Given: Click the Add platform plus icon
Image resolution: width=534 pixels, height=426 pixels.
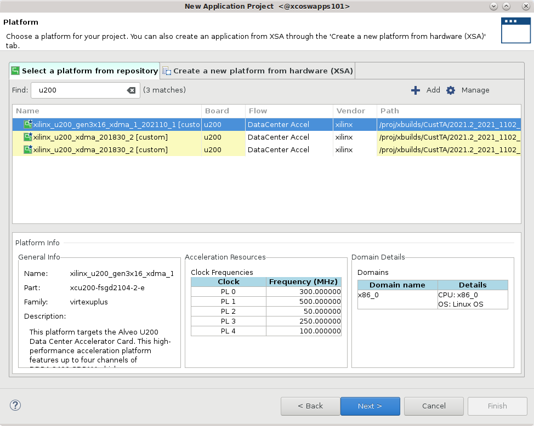Looking at the screenshot, I should (x=416, y=90).
